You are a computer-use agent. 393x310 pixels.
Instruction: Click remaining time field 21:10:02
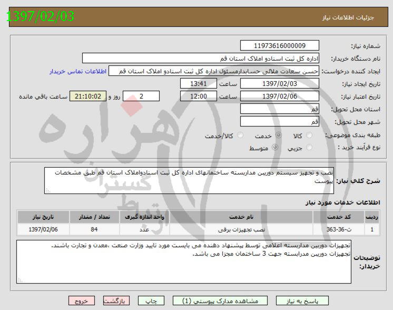88,96
